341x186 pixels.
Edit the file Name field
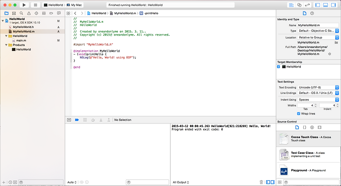tap(318, 25)
